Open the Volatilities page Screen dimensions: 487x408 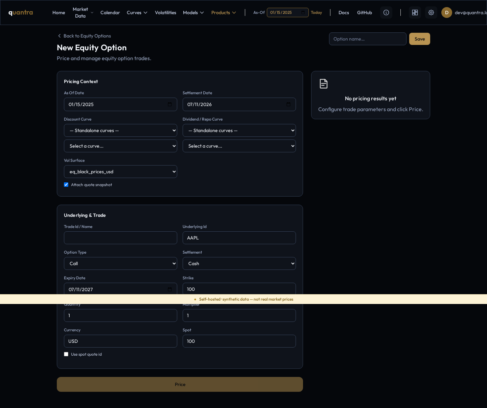165,12
